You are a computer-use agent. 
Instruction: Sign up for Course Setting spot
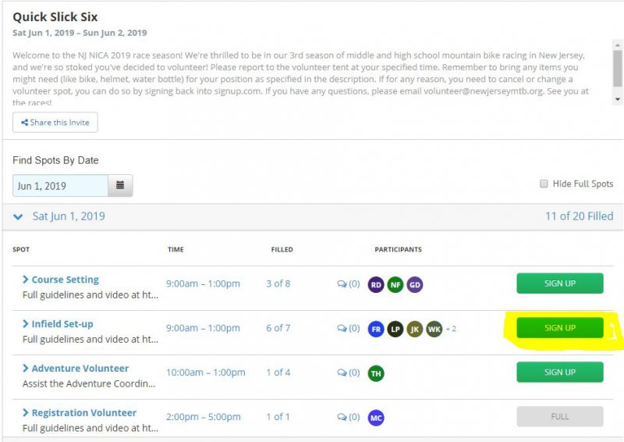tap(559, 283)
